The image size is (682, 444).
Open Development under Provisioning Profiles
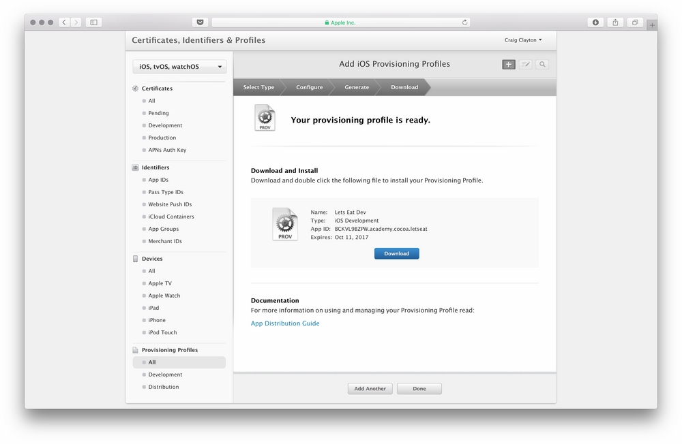pyautogui.click(x=165, y=375)
